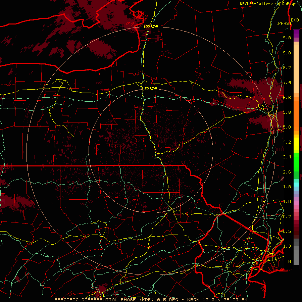Click the 7.4 legend value
Viewport: 302px width, 302px height.
[287, 83]
